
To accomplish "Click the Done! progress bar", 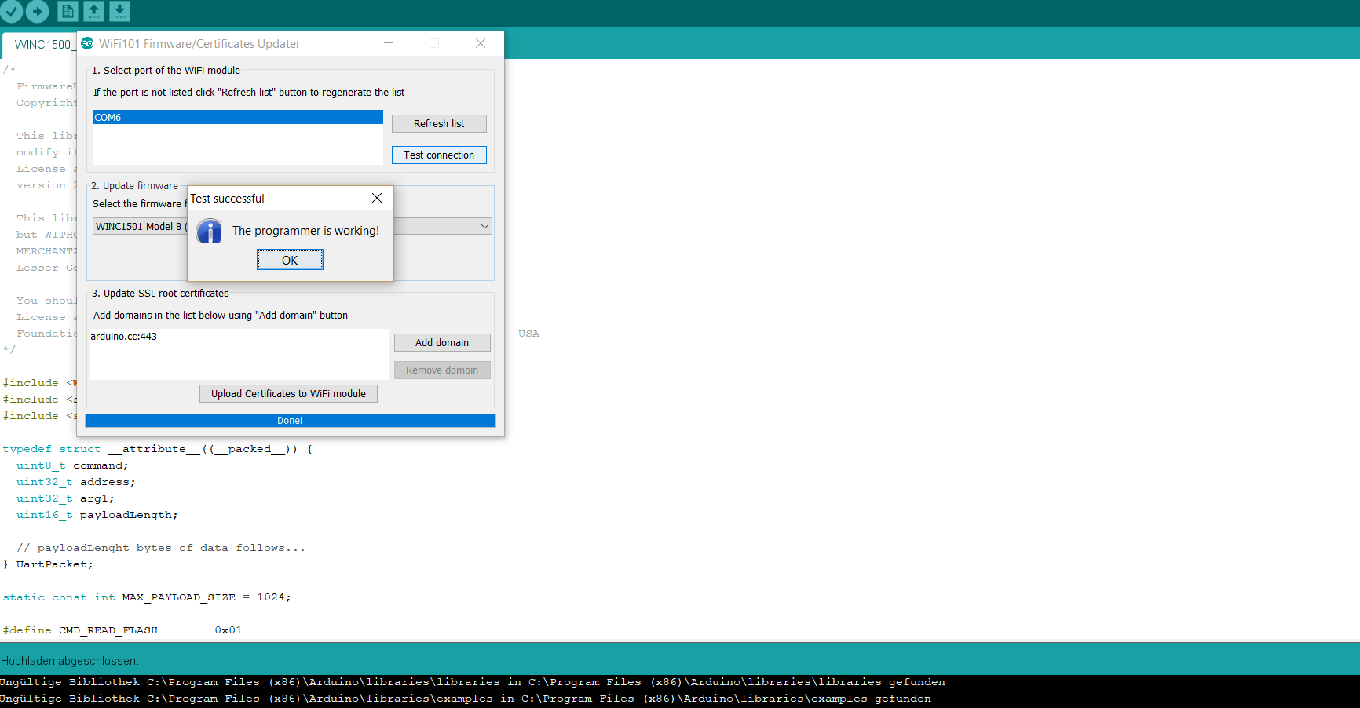I will point(290,421).
